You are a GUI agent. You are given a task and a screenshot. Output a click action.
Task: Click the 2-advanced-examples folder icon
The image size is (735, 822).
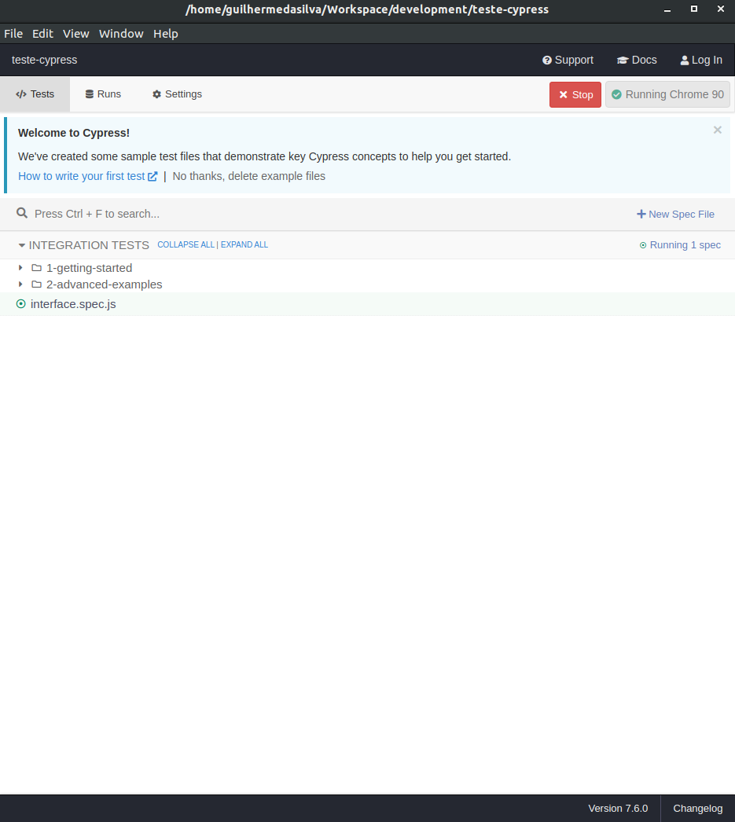(37, 284)
